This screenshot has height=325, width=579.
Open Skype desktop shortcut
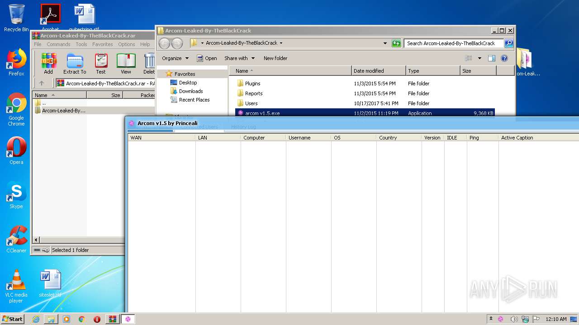click(x=16, y=195)
